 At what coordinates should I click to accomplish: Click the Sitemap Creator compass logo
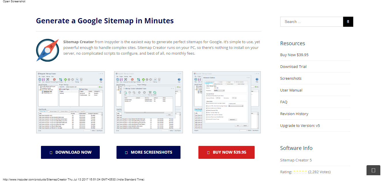click(x=48, y=50)
